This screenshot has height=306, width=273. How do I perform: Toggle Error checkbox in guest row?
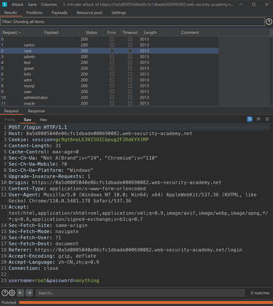tap(112, 69)
